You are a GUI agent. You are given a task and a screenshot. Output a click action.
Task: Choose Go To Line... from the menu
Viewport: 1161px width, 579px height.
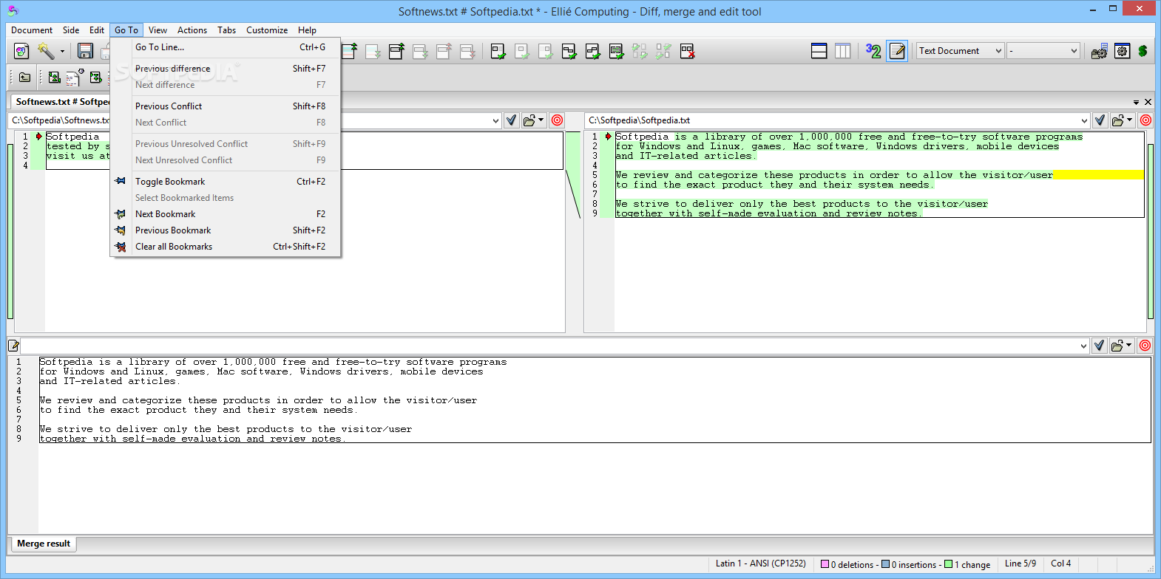225,47
